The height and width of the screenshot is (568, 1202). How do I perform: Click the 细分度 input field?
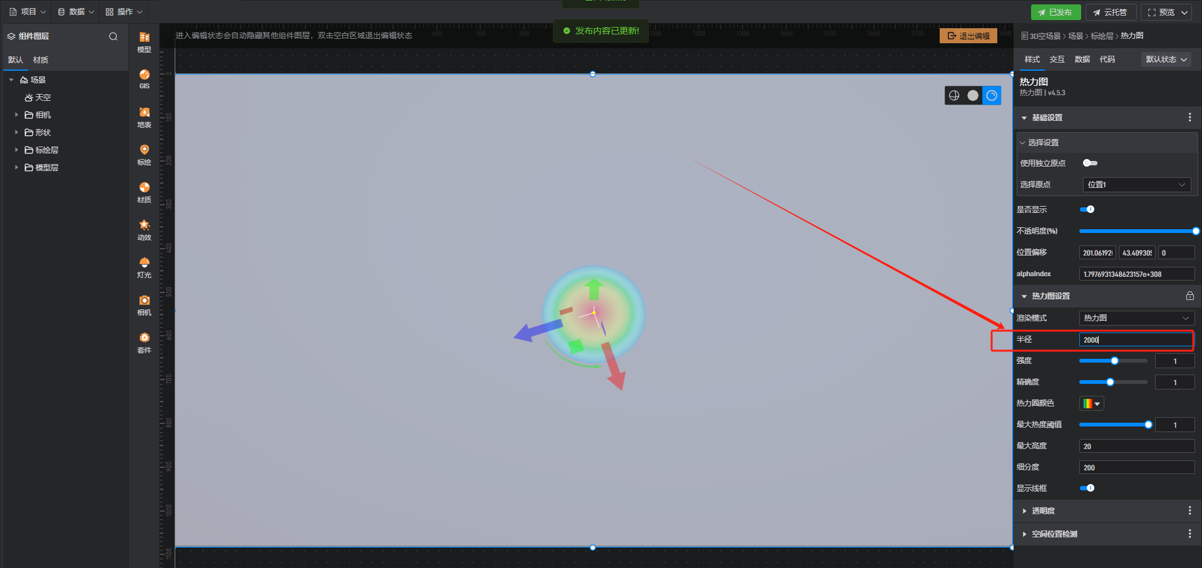click(1137, 467)
